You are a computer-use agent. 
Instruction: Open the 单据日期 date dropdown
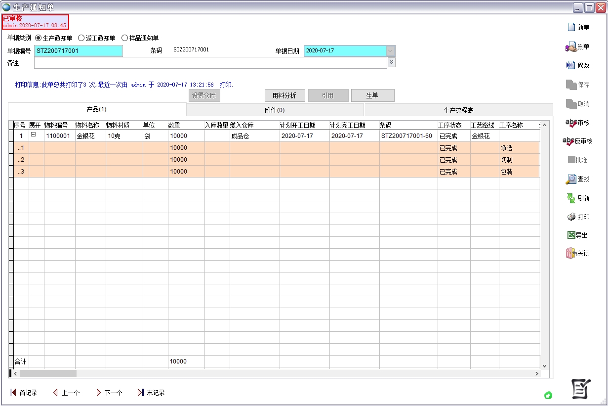391,51
